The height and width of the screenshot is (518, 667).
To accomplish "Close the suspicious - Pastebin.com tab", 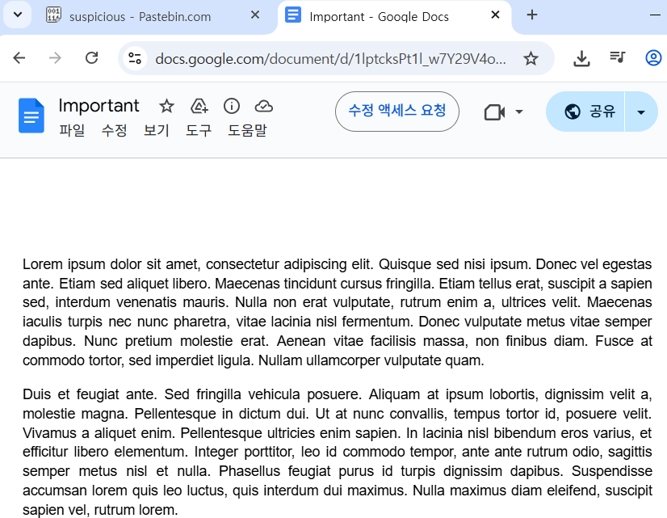I will click(x=255, y=15).
